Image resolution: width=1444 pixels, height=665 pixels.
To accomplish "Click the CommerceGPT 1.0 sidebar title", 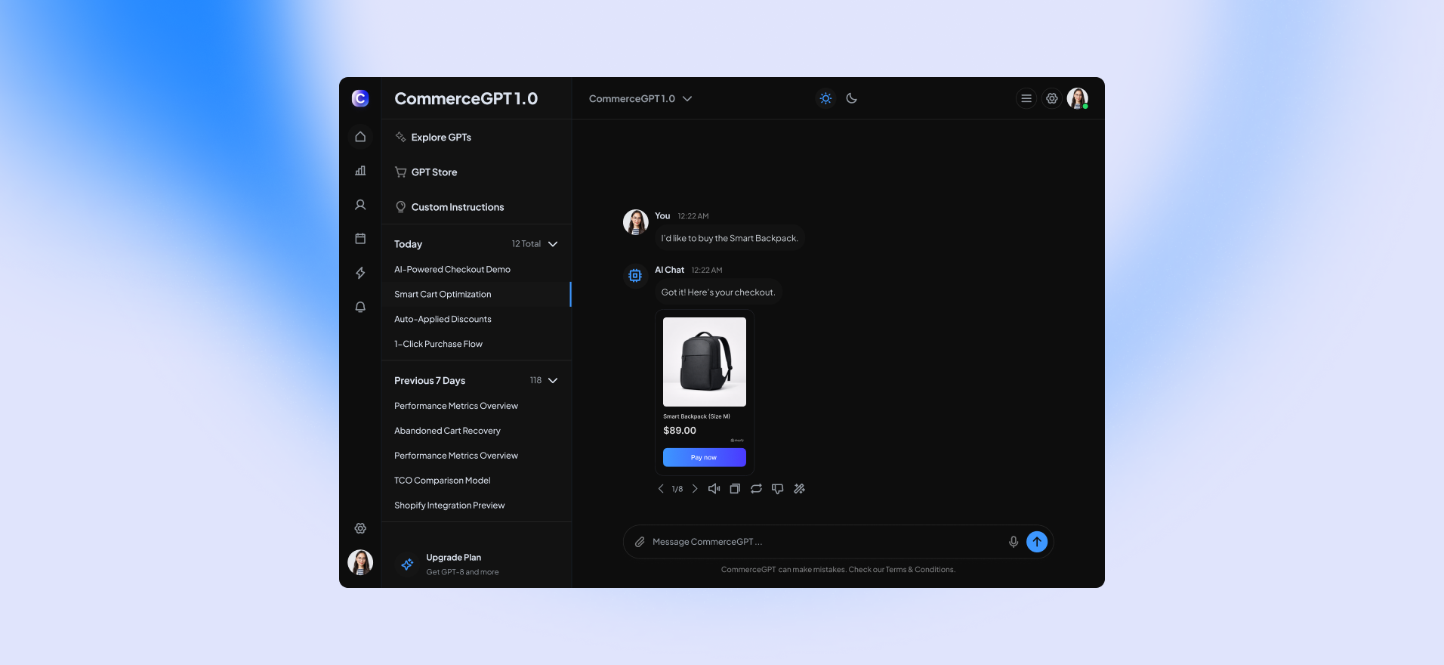I will [x=466, y=99].
